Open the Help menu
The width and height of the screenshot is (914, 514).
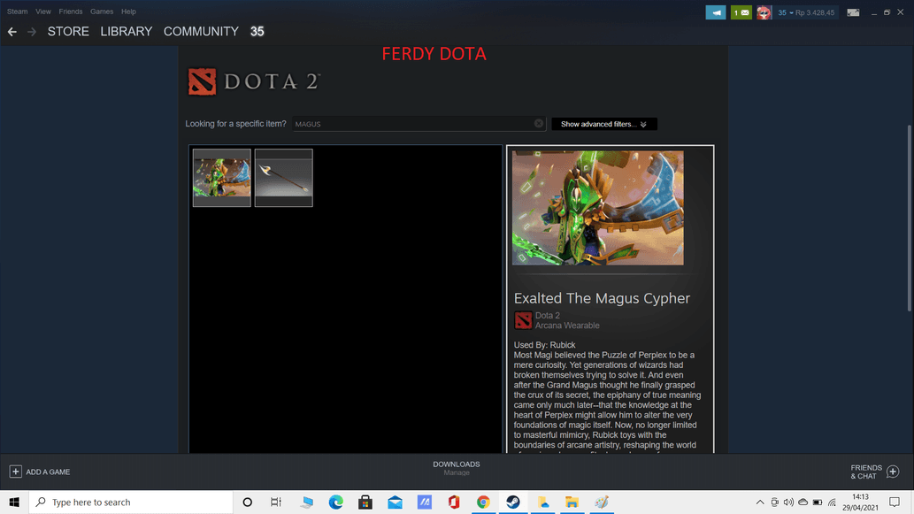(128, 12)
